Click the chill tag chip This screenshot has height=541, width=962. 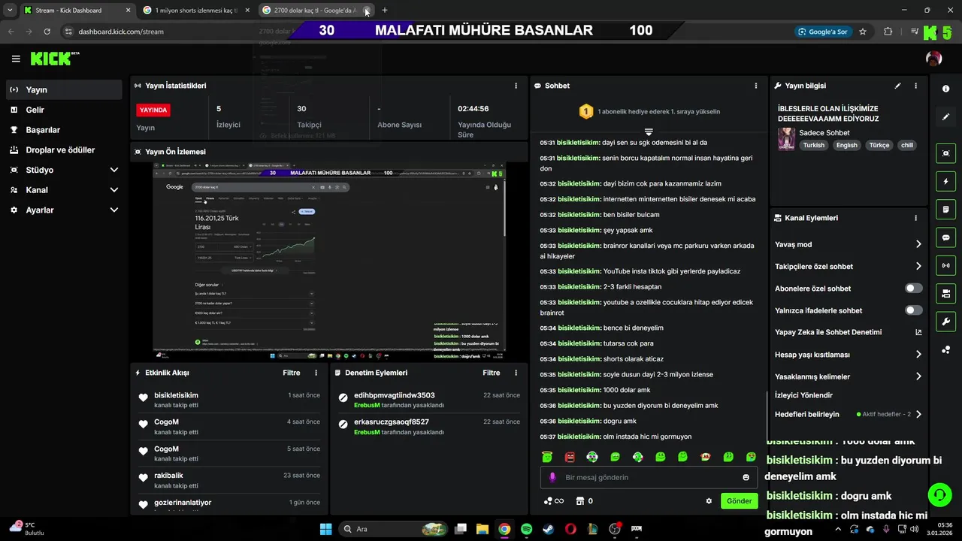click(x=907, y=145)
